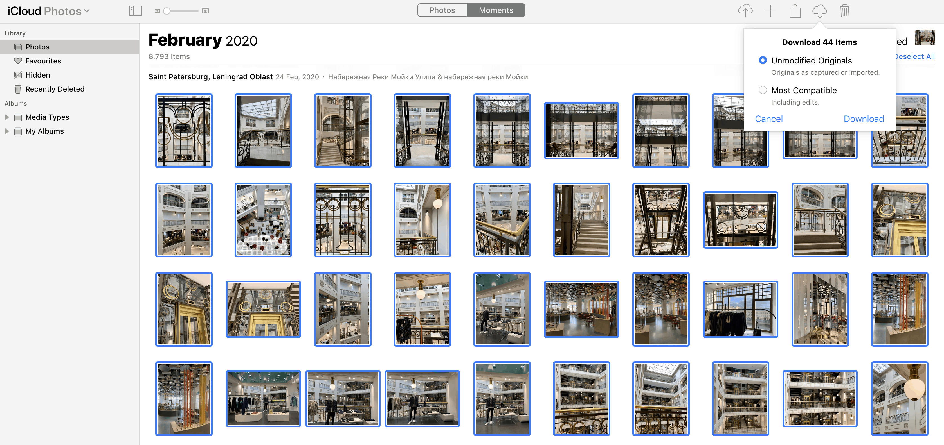Expand the My Albums section
Image resolution: width=944 pixels, height=445 pixels.
[x=7, y=131]
